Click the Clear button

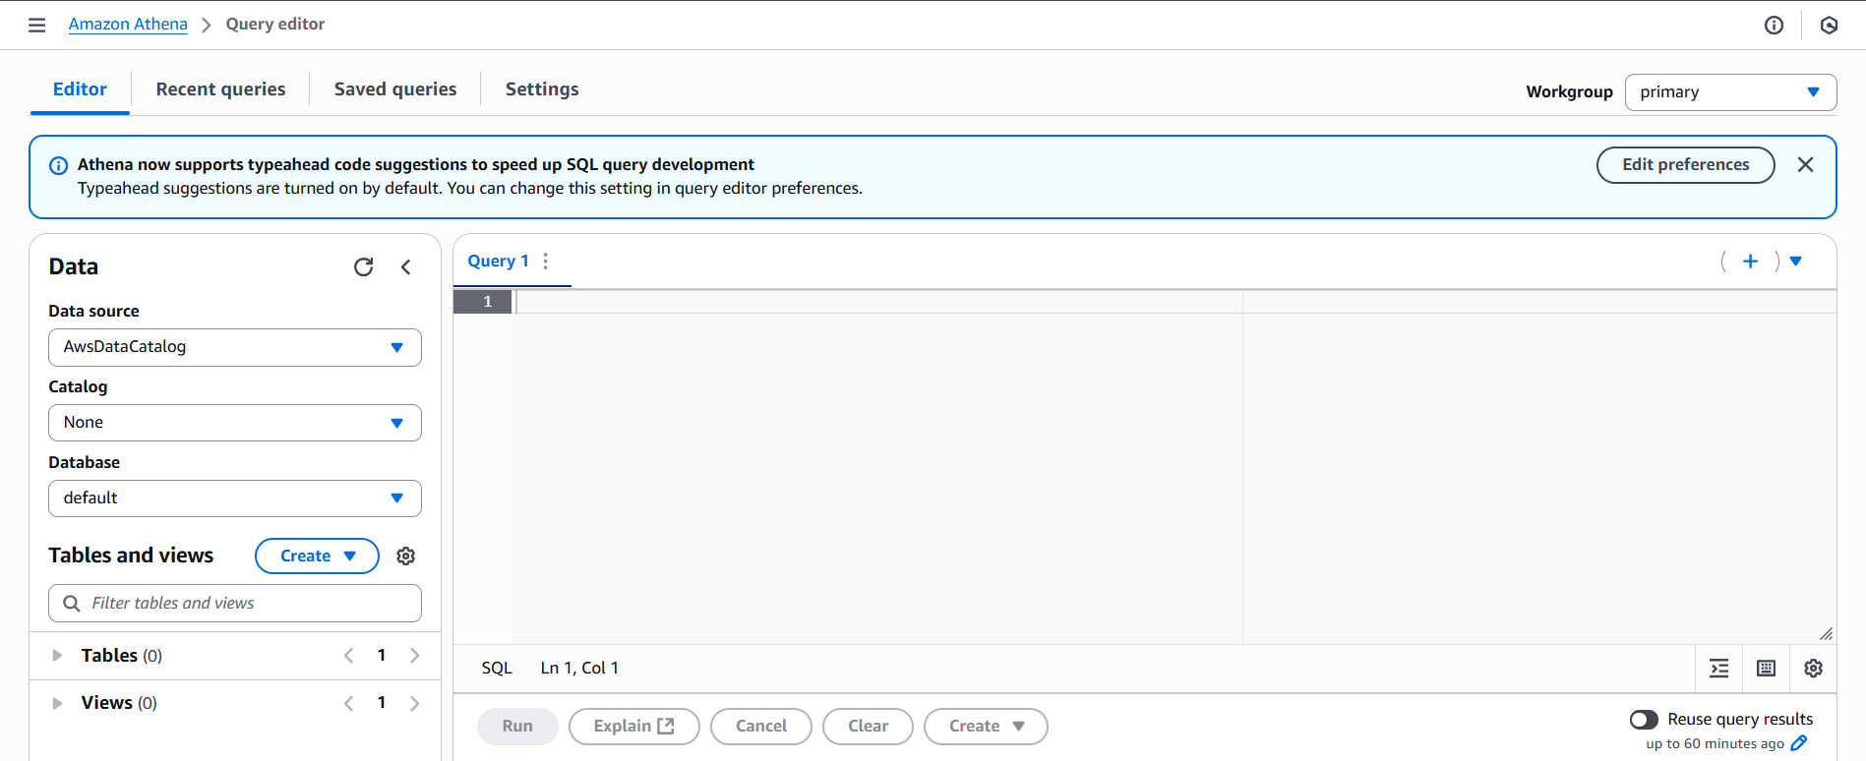pos(868,727)
